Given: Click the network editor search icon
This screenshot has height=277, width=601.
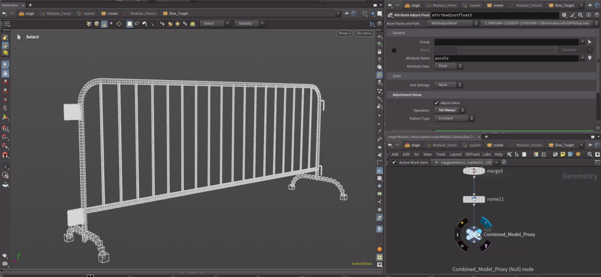Looking at the screenshot, I should [590, 154].
